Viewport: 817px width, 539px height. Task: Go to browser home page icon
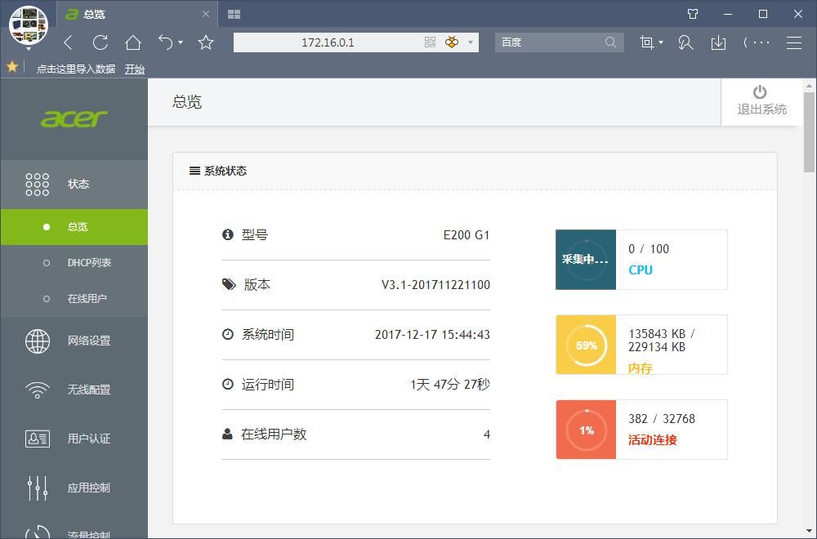tap(133, 42)
